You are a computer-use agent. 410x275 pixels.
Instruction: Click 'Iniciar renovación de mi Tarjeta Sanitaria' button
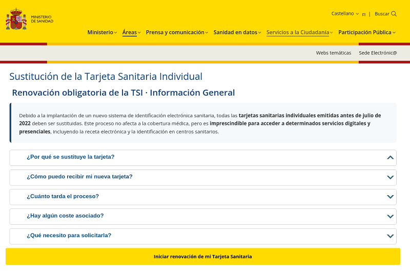click(203, 257)
